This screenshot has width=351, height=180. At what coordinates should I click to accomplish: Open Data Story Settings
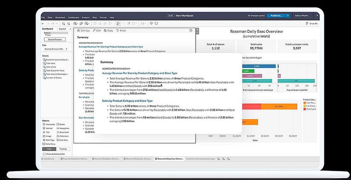(83, 31)
